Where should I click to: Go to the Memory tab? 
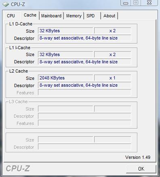pos(74,16)
